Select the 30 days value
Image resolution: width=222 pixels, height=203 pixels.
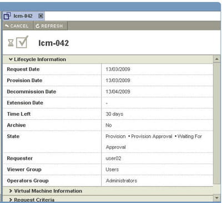(x=114, y=114)
